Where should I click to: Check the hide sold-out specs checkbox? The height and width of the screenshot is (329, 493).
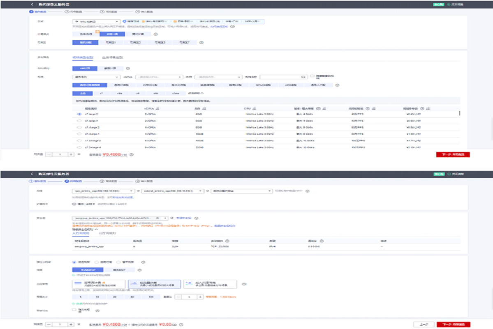coord(312,76)
